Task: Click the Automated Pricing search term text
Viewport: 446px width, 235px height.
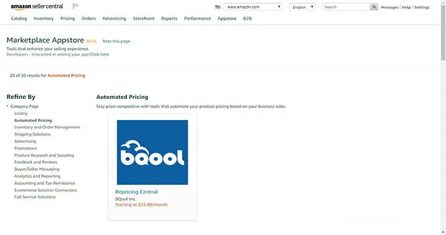Action: point(66,75)
